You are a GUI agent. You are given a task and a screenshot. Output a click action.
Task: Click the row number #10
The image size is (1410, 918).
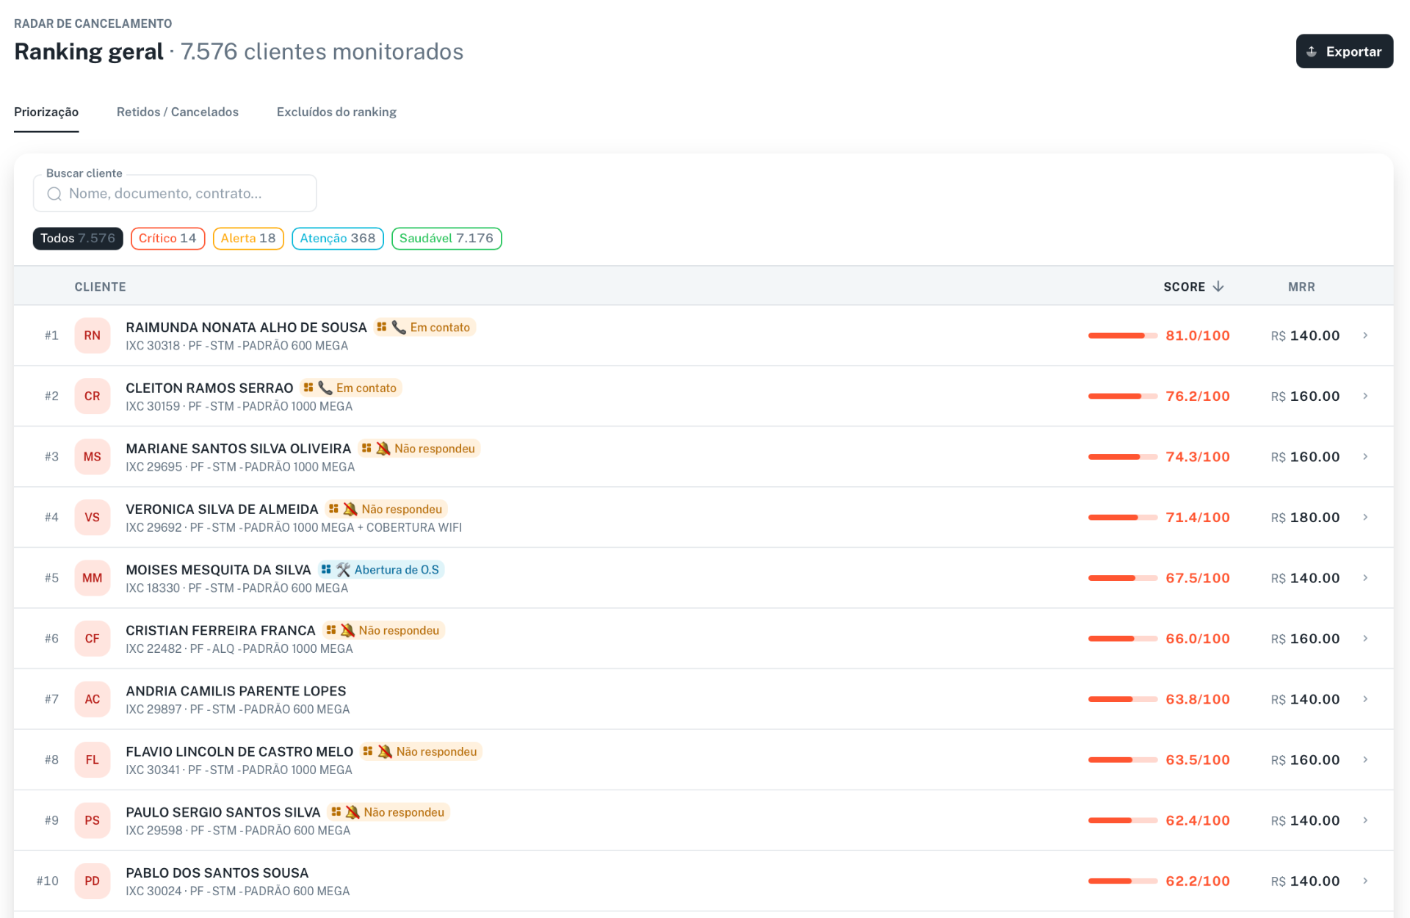click(48, 881)
